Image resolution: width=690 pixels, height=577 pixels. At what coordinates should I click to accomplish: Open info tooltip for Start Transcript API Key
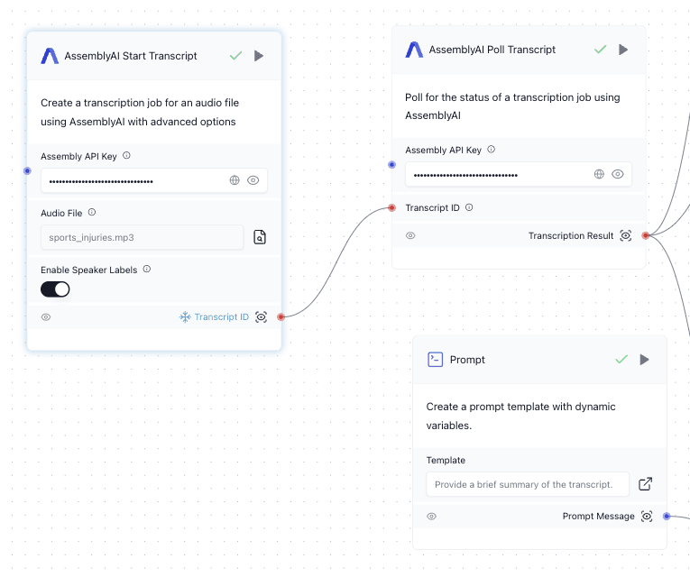click(126, 155)
